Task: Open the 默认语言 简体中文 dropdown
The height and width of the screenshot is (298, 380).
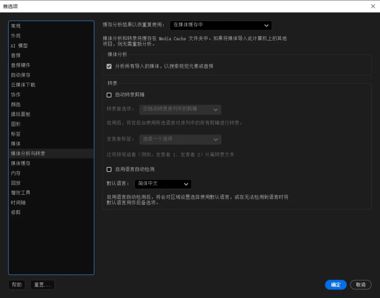Action: point(163,184)
